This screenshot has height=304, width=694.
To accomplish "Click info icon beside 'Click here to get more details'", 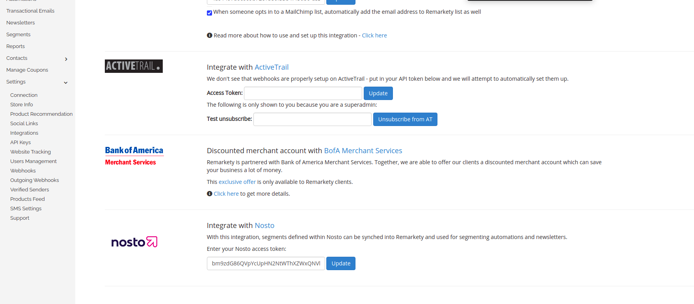I will coord(210,194).
